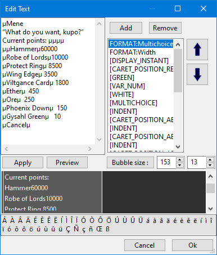Image resolution: width=217 pixels, height=255 pixels.
Task: Focus the bubble height field showing 13
Action: [197, 162]
